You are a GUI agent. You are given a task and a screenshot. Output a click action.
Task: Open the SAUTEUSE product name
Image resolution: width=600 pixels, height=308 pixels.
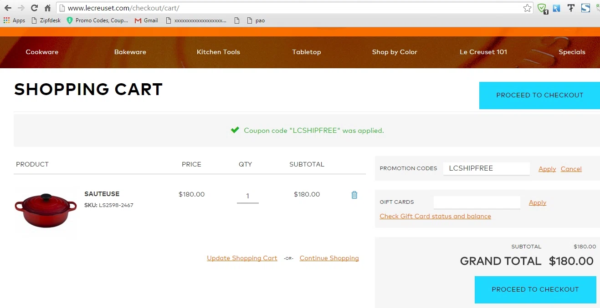click(102, 194)
